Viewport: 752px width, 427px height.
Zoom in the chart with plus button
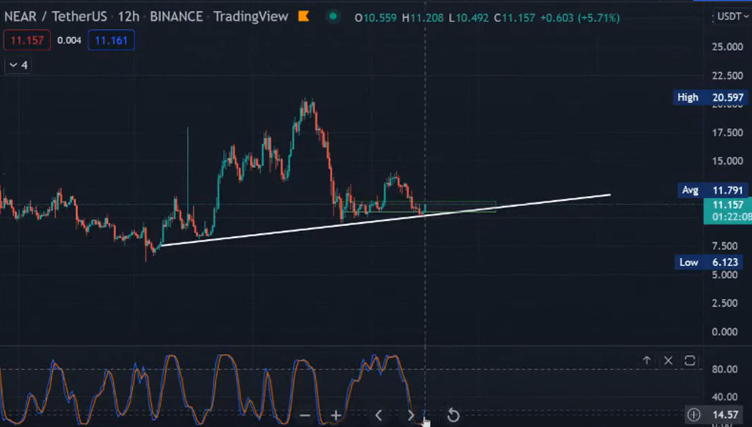point(336,416)
